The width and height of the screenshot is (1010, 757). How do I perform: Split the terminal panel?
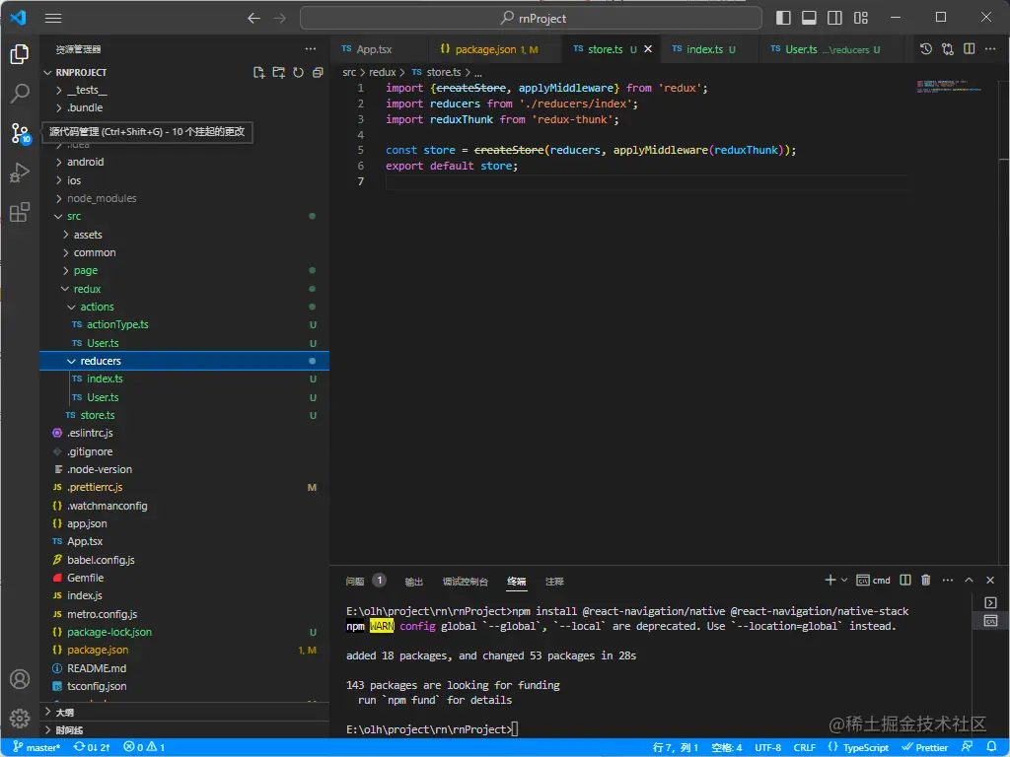(905, 580)
